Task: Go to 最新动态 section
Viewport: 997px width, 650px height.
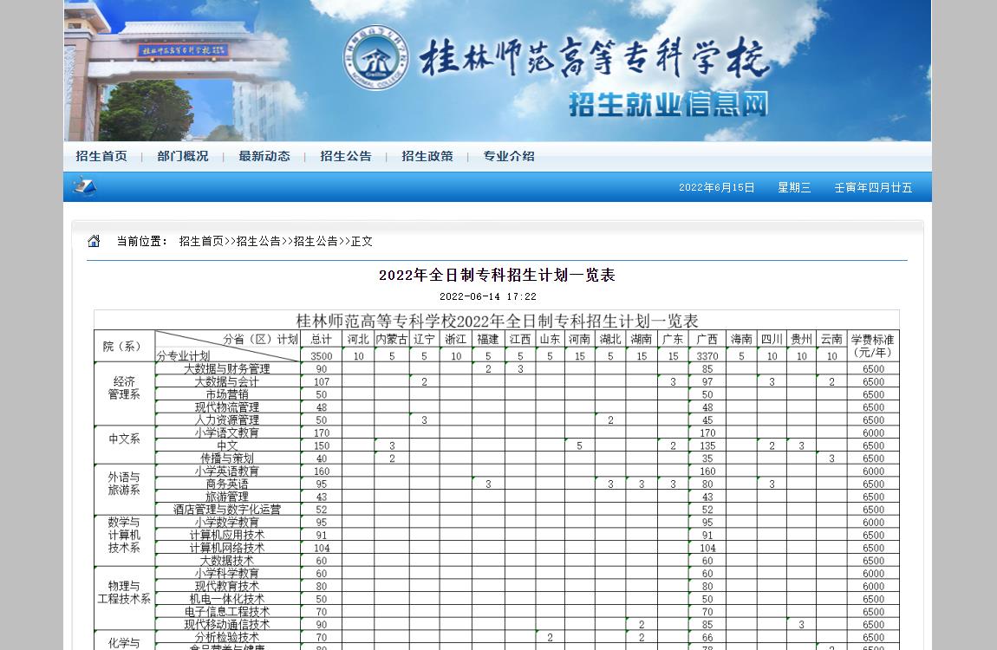Action: coord(264,156)
